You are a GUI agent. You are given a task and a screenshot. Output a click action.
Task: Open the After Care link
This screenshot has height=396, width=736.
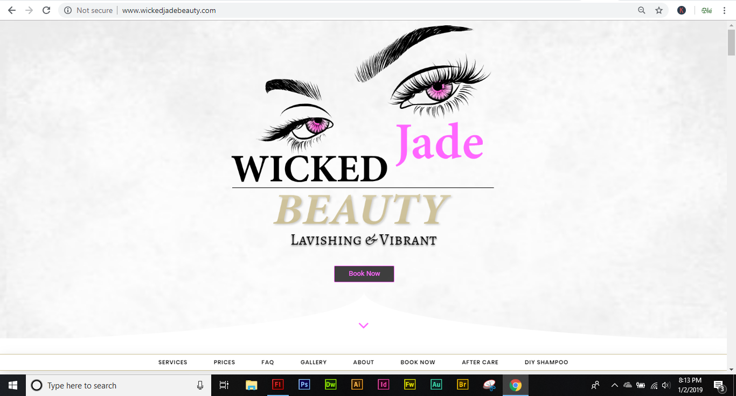tap(480, 363)
